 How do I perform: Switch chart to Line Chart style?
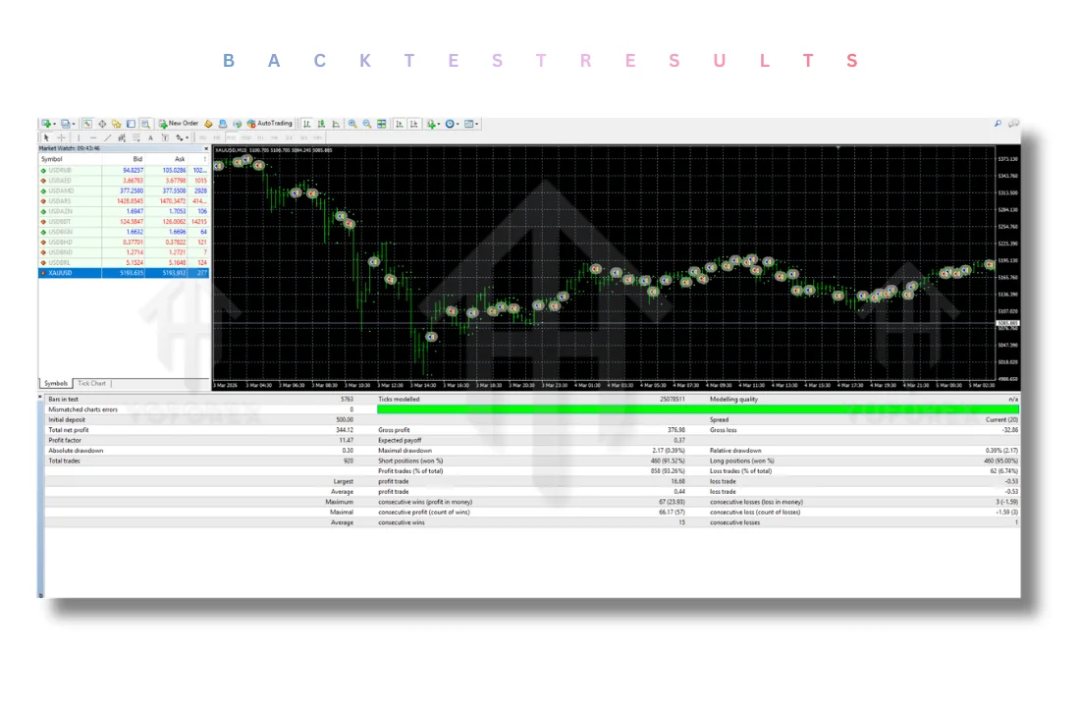pos(336,124)
